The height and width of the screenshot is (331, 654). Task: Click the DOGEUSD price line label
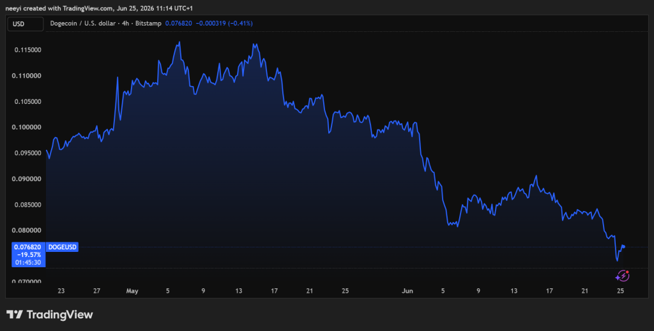[62, 247]
